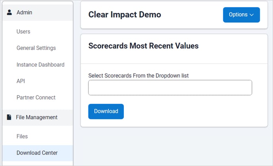
Task: Select Download Center in sidebar
Action: pos(38,153)
